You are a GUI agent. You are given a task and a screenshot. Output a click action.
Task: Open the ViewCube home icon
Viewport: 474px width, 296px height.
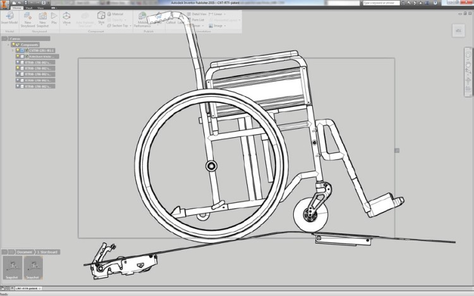tap(457, 30)
